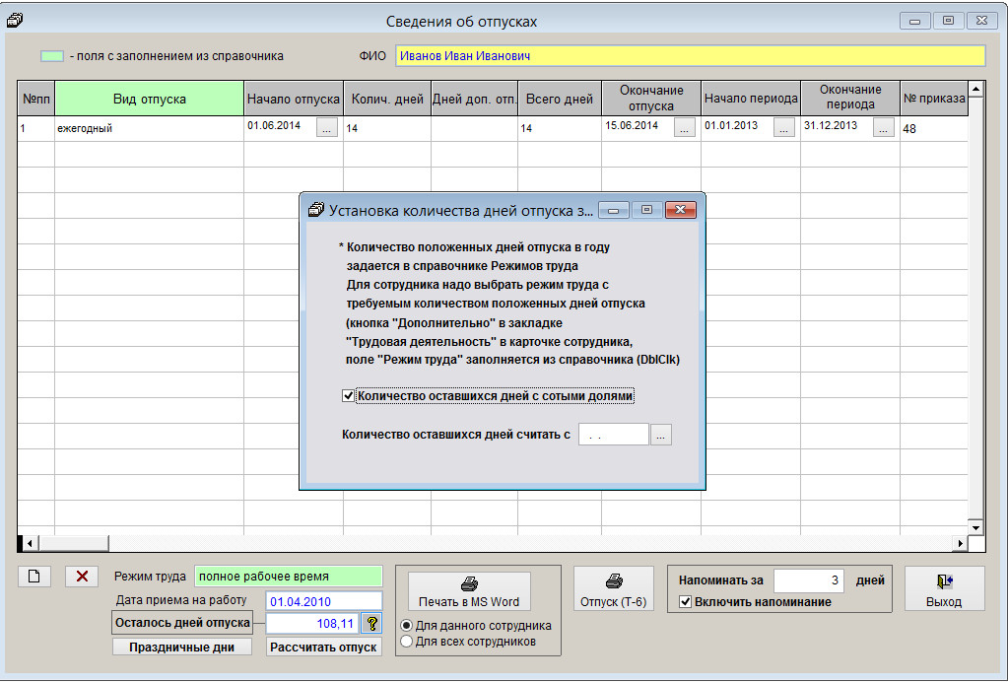Click the Вид отпуска column header

coord(149,99)
